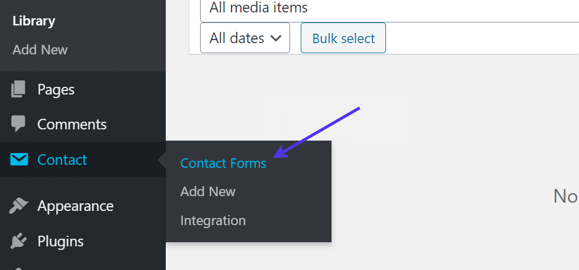Select the highlighted Contact menu label
This screenshot has height=270, width=579.
pyautogui.click(x=62, y=160)
